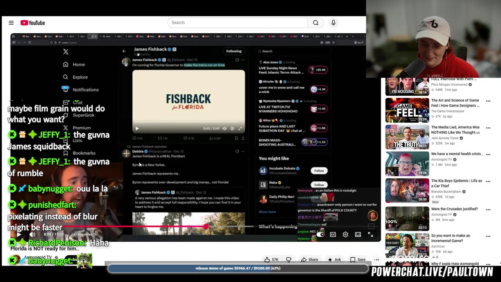Start voice search with the microphone icon
The width and height of the screenshot is (501, 282).
333,23
